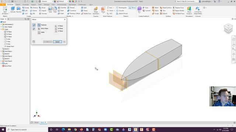Activate the Mirror Plane selector button
The height and width of the screenshot is (132, 236).
(x=39, y=29)
